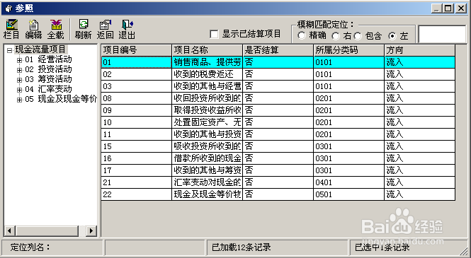Viewport: 471px width, 258px height.
Task: Select row 销售商品、提供劳 name cell
Action: coord(208,62)
